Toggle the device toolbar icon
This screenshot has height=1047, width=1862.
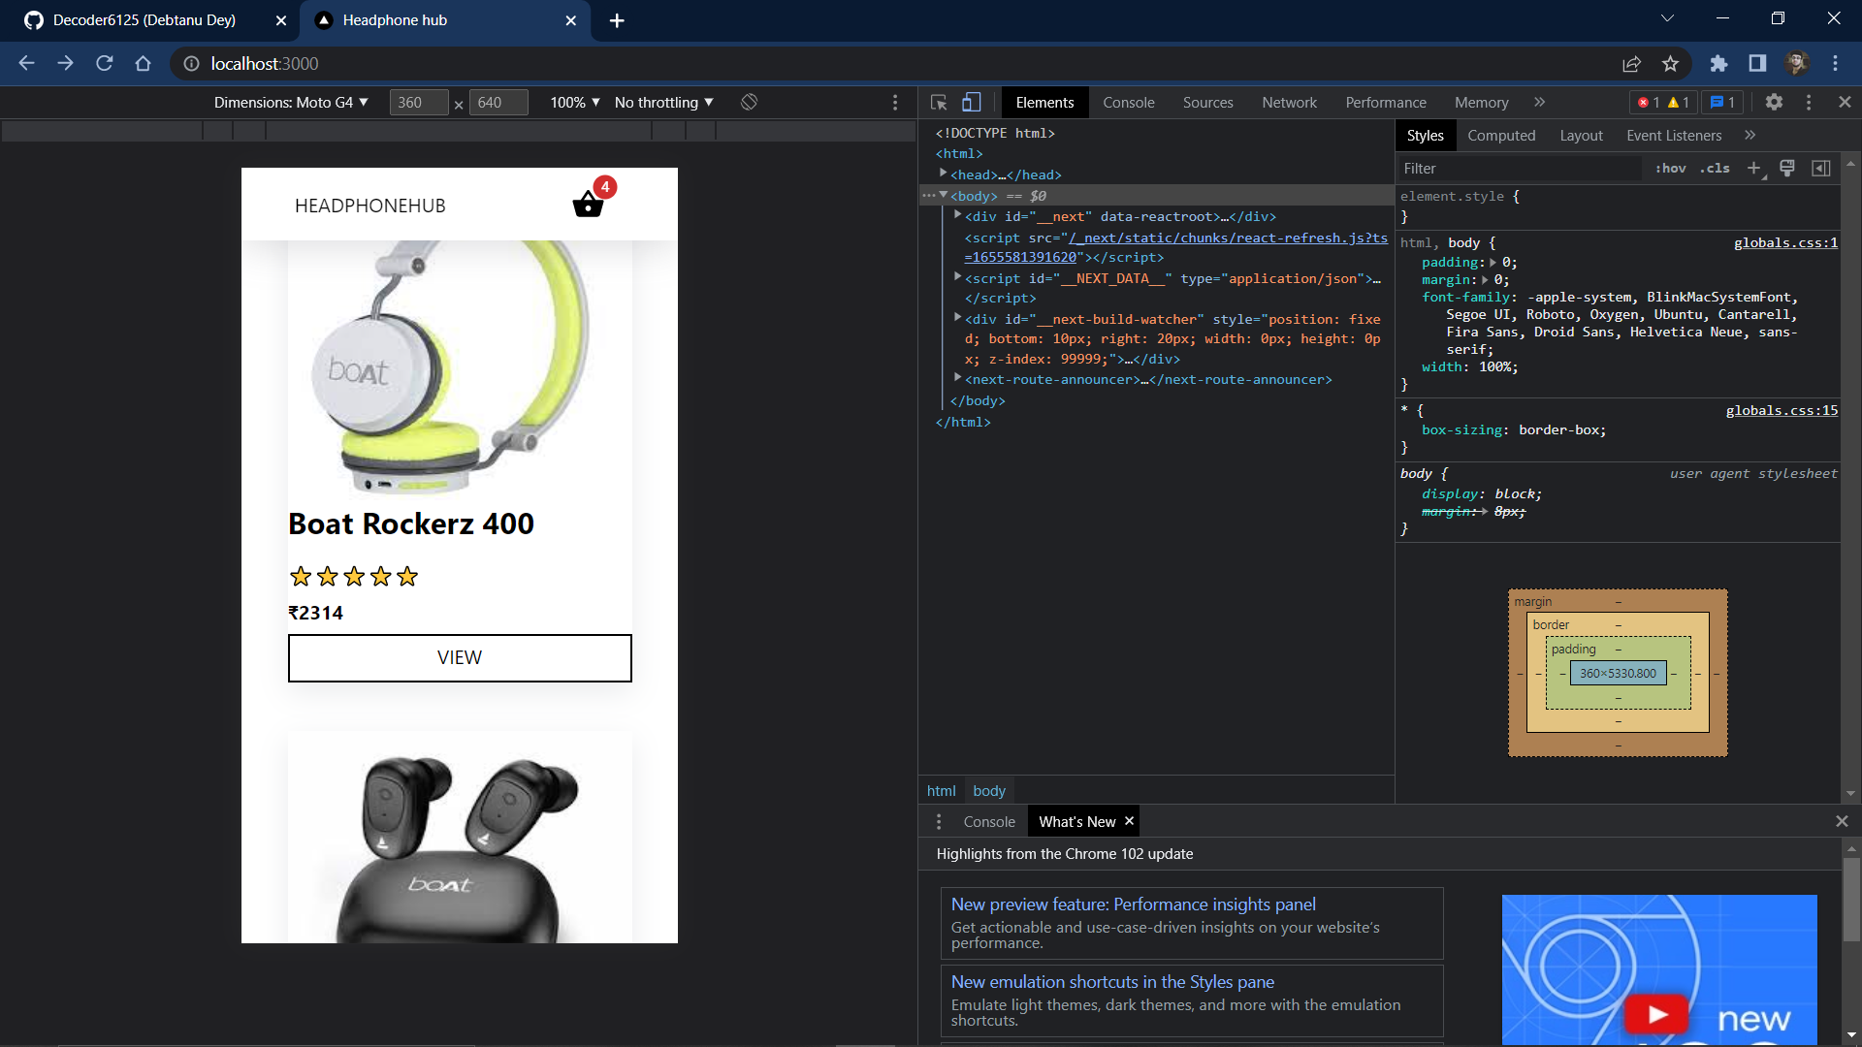[971, 103]
